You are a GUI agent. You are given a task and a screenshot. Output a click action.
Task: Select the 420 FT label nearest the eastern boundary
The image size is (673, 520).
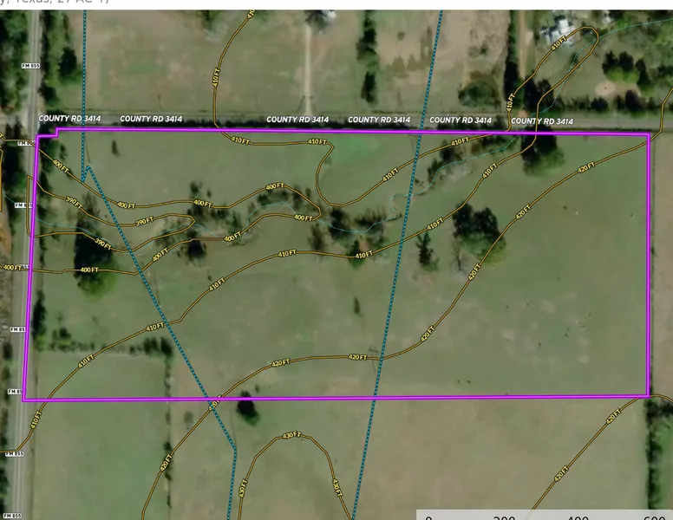587,166
